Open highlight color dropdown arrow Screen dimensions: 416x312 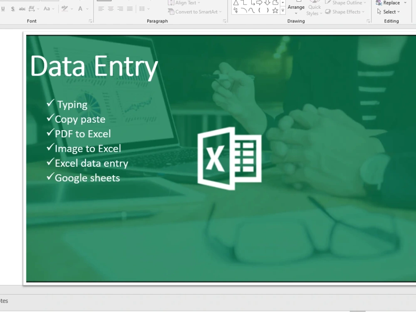click(72, 9)
